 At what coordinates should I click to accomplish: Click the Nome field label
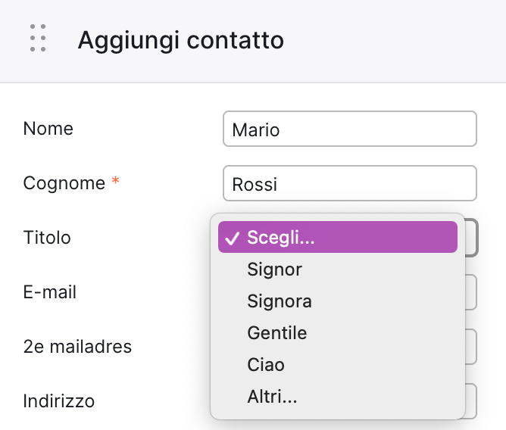coord(48,129)
